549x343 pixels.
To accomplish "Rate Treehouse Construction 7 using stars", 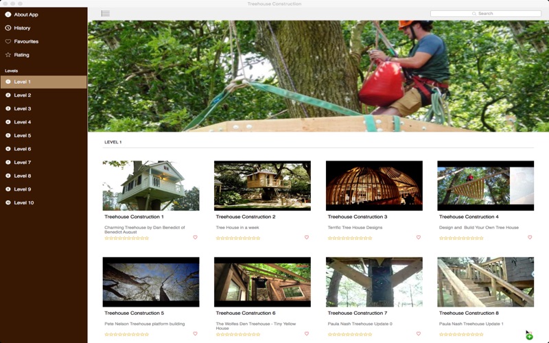I will [x=350, y=335].
